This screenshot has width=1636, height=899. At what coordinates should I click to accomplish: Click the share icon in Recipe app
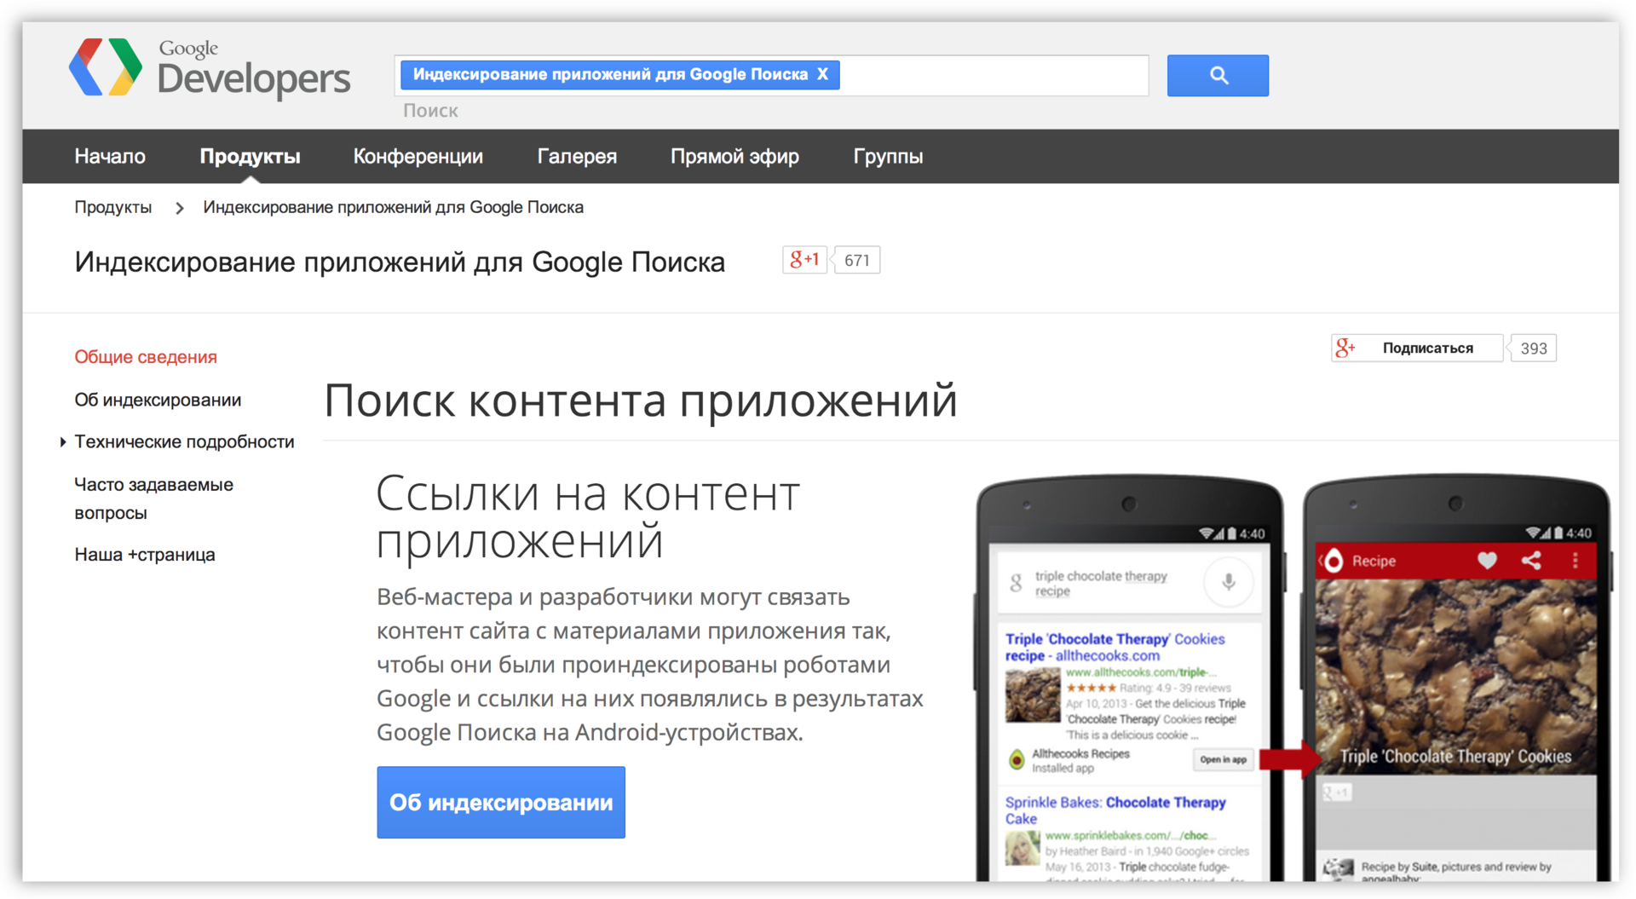pos(1531,560)
